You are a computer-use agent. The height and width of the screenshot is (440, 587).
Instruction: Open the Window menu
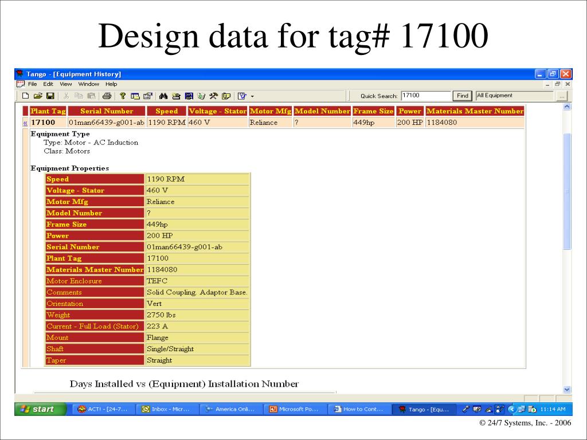tap(89, 84)
